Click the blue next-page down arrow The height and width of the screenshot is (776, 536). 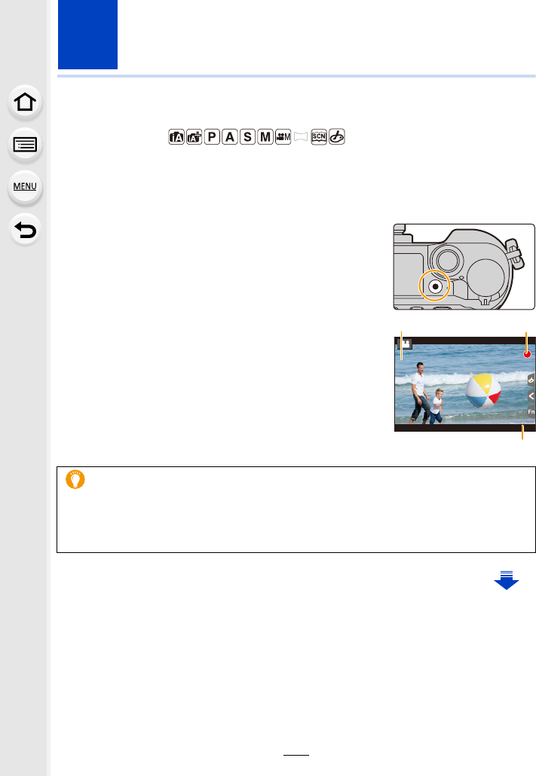(507, 580)
